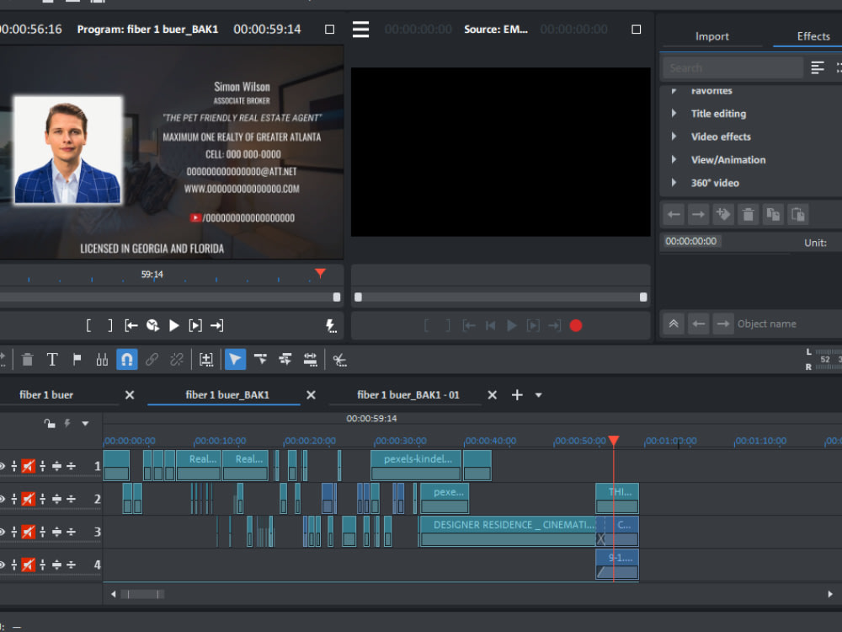The width and height of the screenshot is (842, 632).
Task: Click the forward arrow in effects toolbar
Action: click(x=698, y=215)
